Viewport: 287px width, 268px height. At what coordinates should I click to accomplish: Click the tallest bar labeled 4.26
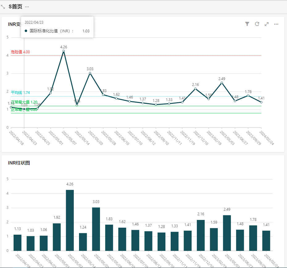pyautogui.click(x=70, y=220)
